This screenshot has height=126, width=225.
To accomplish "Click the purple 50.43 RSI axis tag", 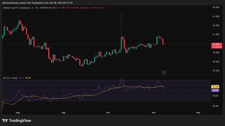I will tap(215, 90).
